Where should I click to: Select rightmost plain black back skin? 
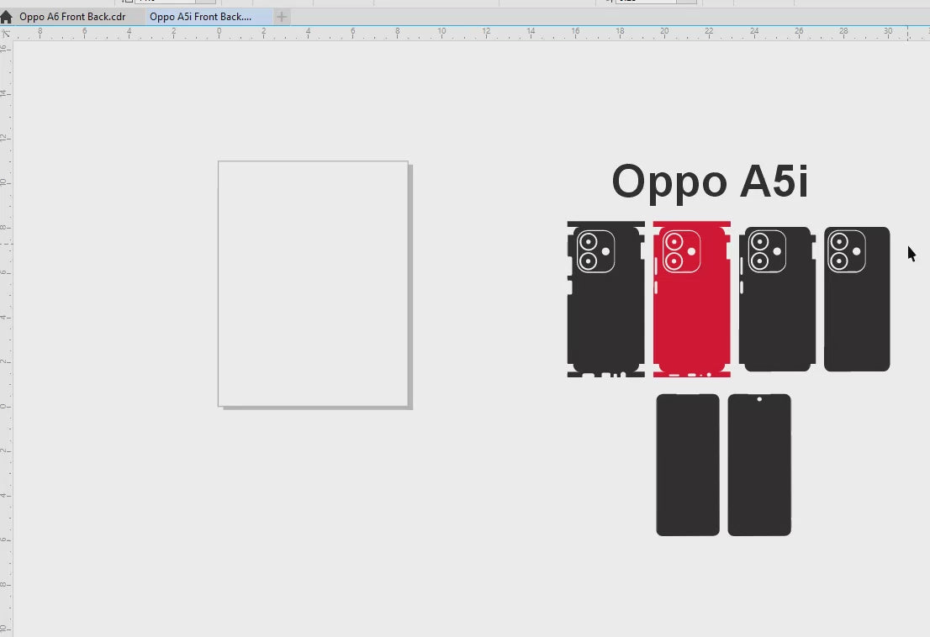857,319
